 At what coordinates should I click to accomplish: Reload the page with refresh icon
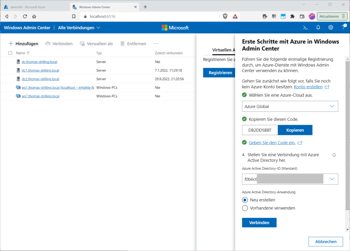(25, 16)
